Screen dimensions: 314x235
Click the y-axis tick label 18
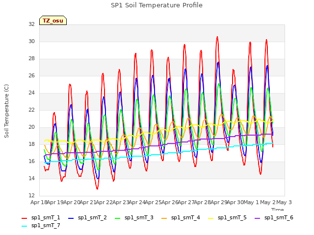31,144
